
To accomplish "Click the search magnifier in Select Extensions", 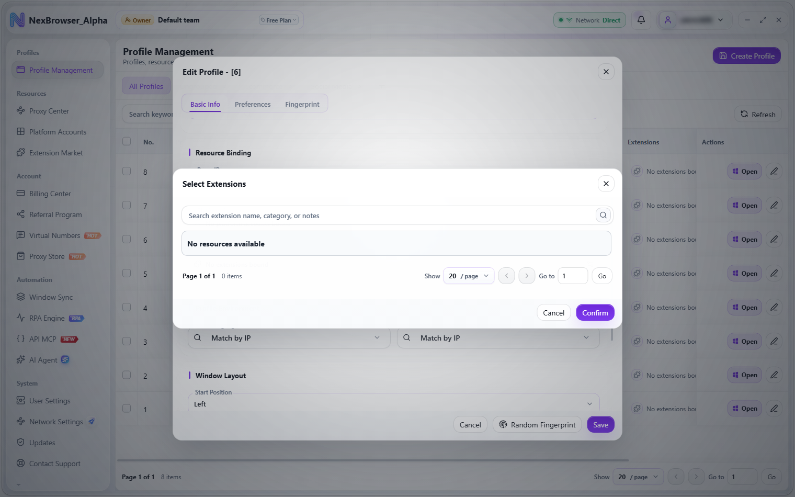I will (603, 215).
